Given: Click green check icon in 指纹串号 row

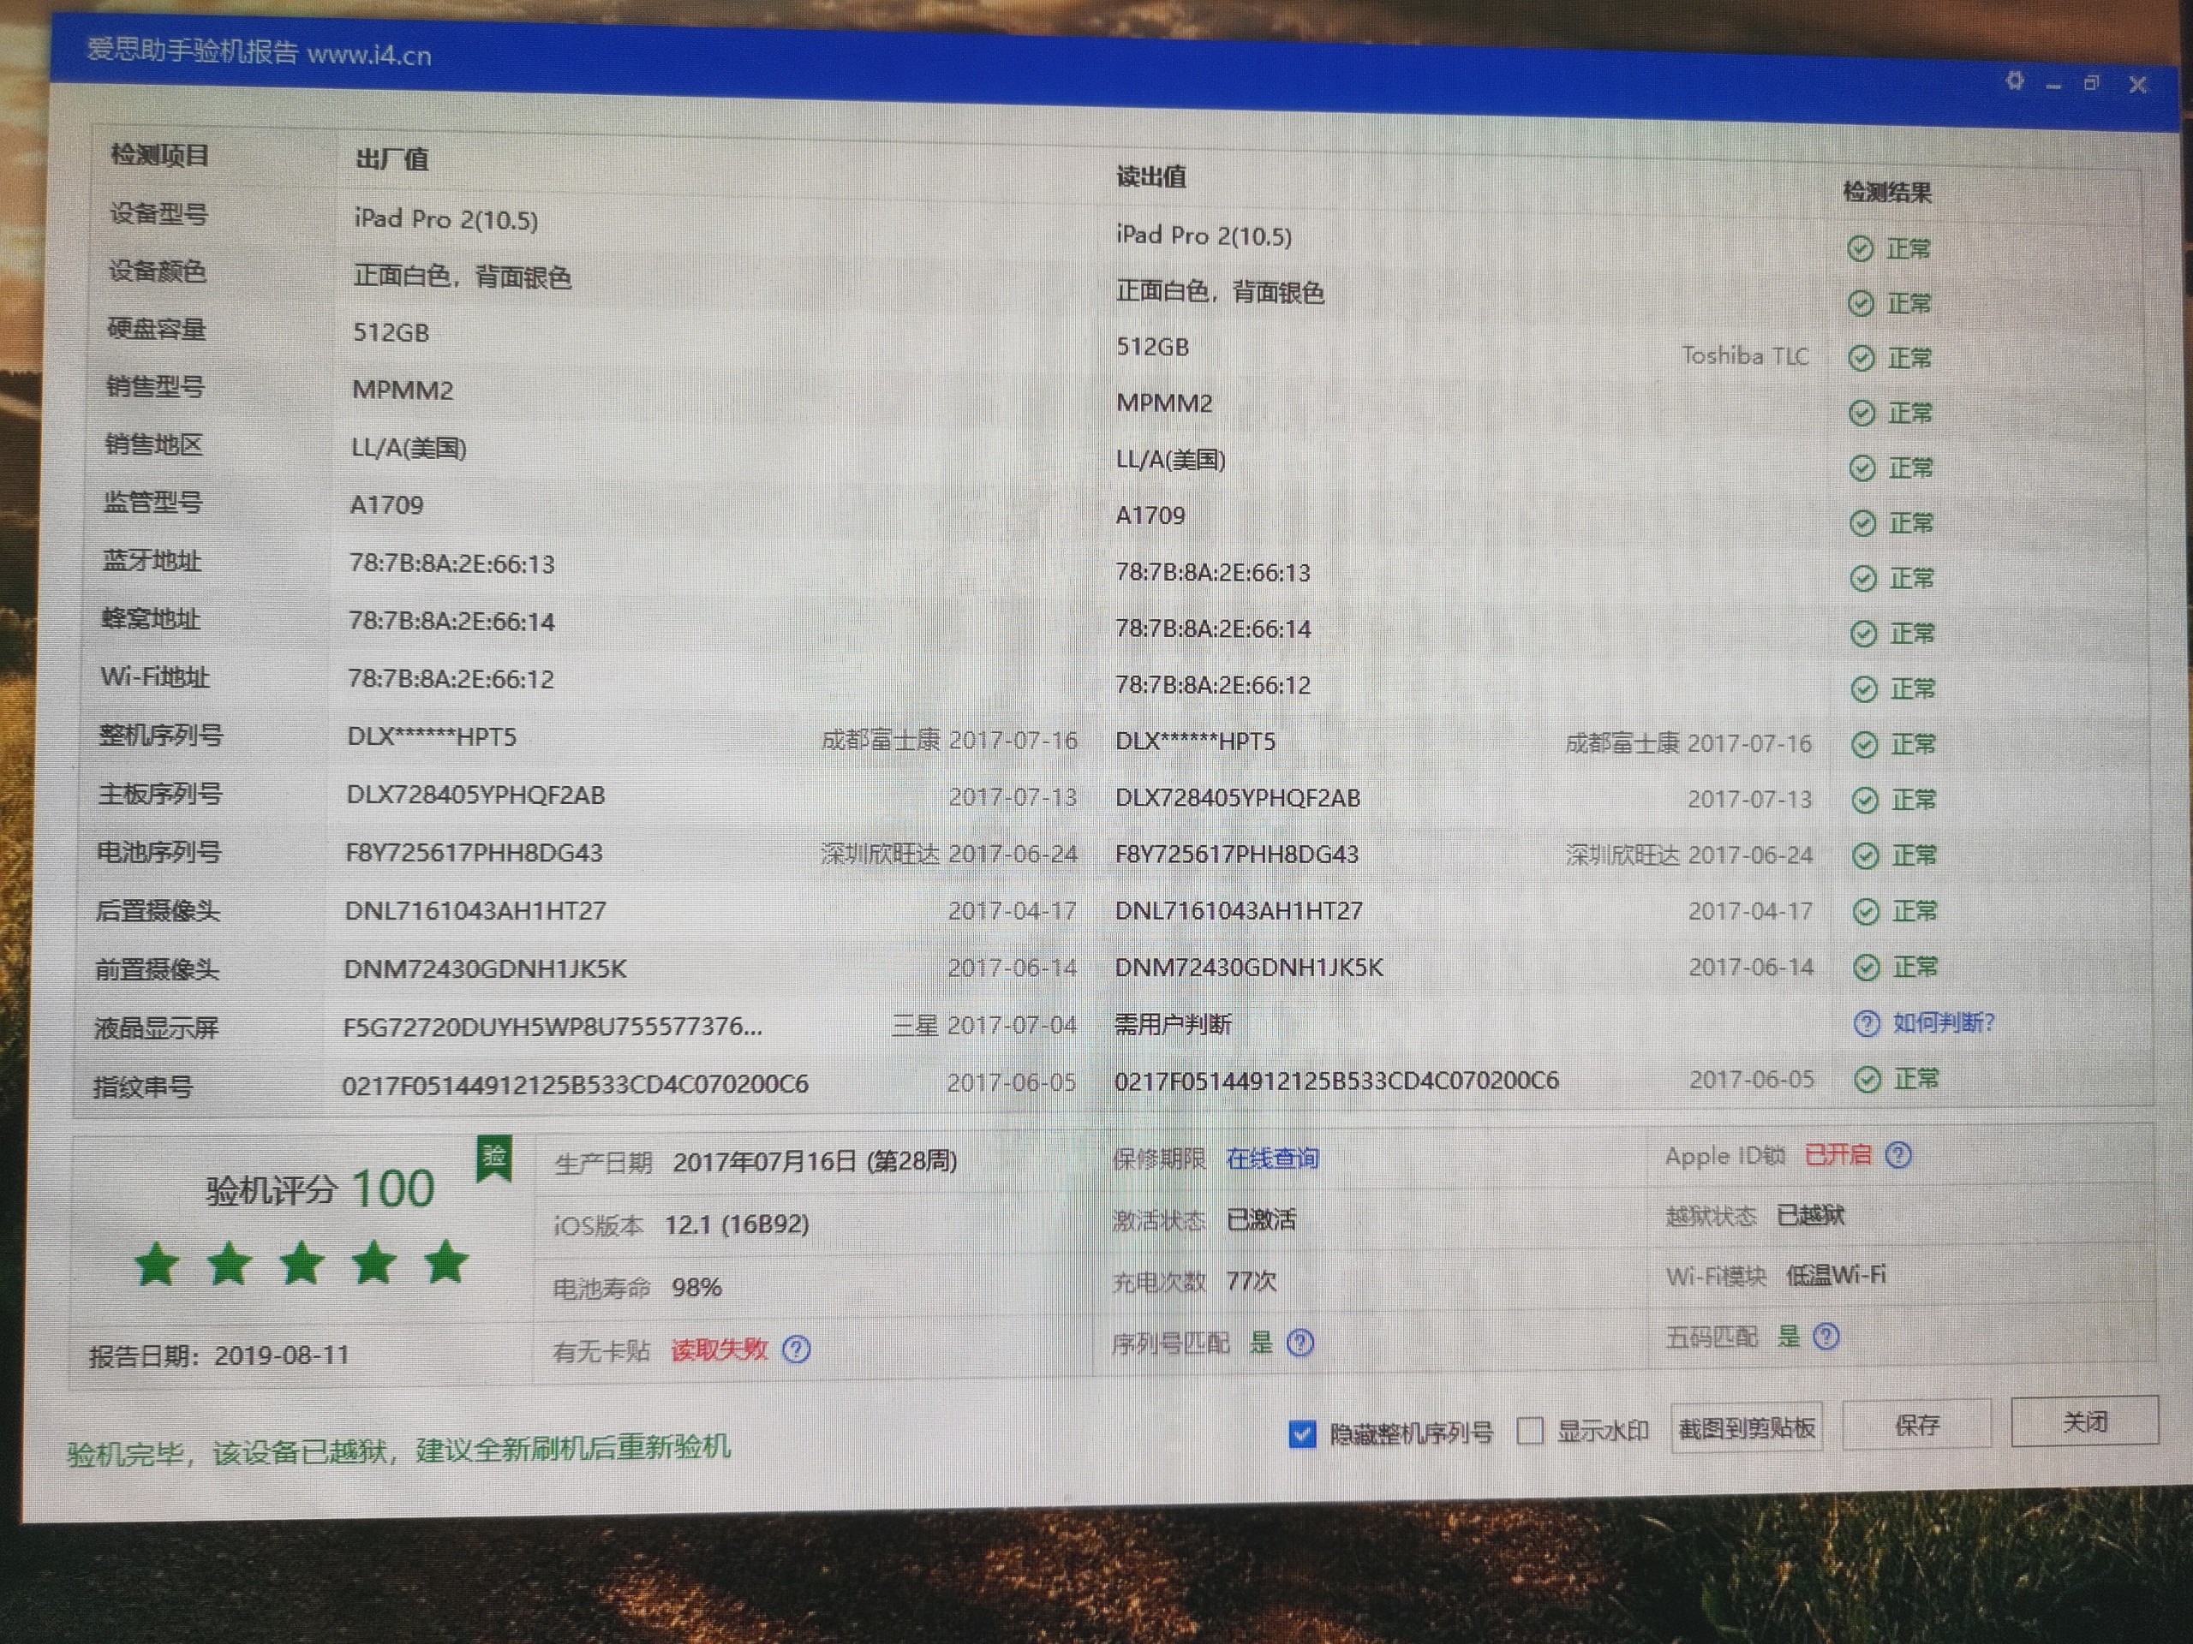Looking at the screenshot, I should (1867, 1079).
